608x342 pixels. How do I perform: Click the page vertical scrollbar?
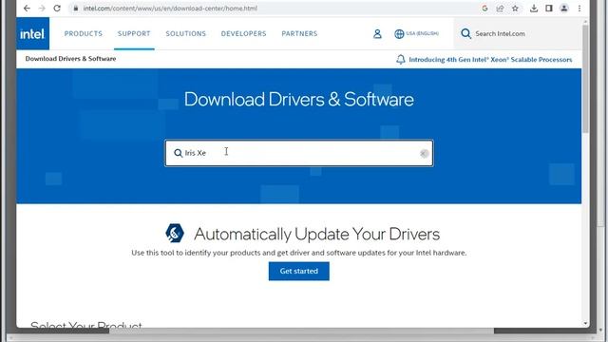pyautogui.click(x=585, y=80)
